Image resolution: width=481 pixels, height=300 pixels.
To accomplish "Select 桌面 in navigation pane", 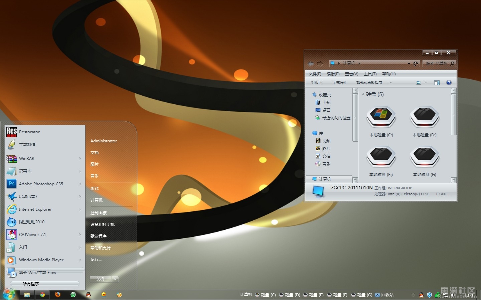I will click(323, 110).
